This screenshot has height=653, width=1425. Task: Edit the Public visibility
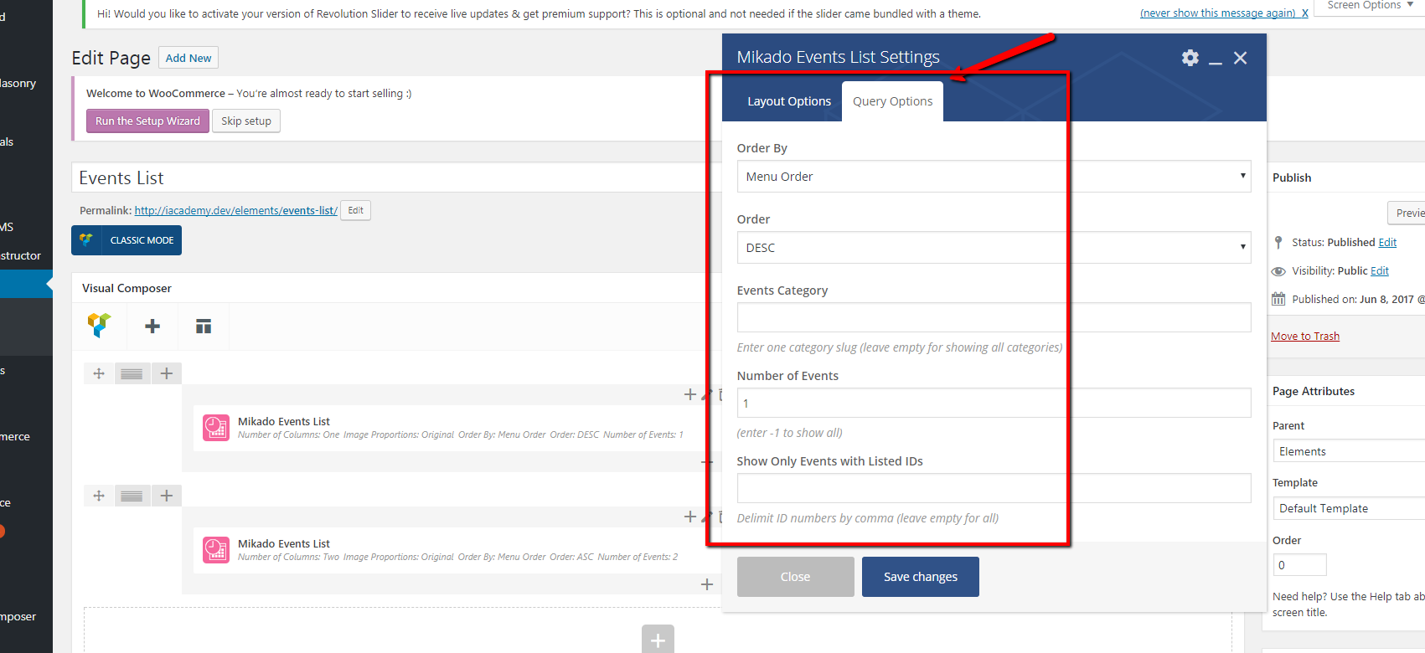point(1380,271)
